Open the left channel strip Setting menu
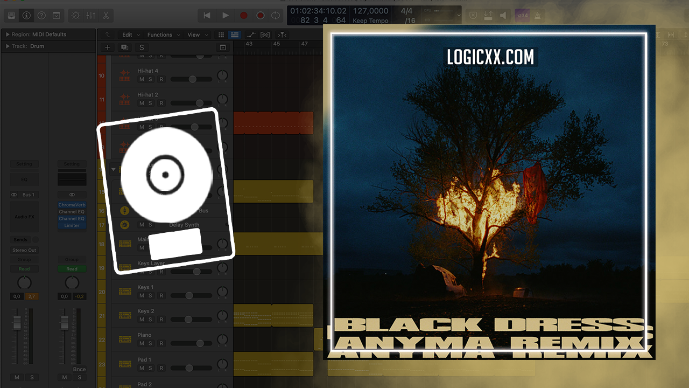This screenshot has height=388, width=689. 24,164
